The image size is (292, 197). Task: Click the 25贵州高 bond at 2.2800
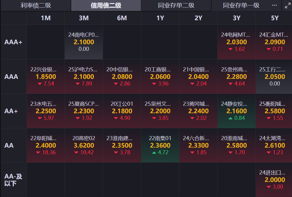tap(236, 77)
